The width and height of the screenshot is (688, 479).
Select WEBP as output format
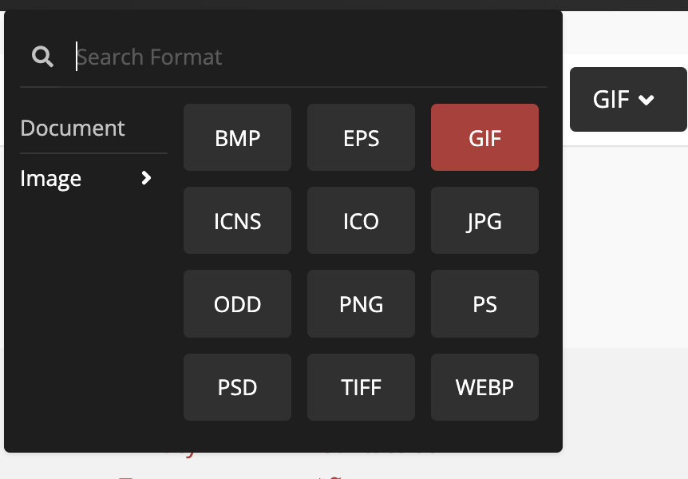484,387
